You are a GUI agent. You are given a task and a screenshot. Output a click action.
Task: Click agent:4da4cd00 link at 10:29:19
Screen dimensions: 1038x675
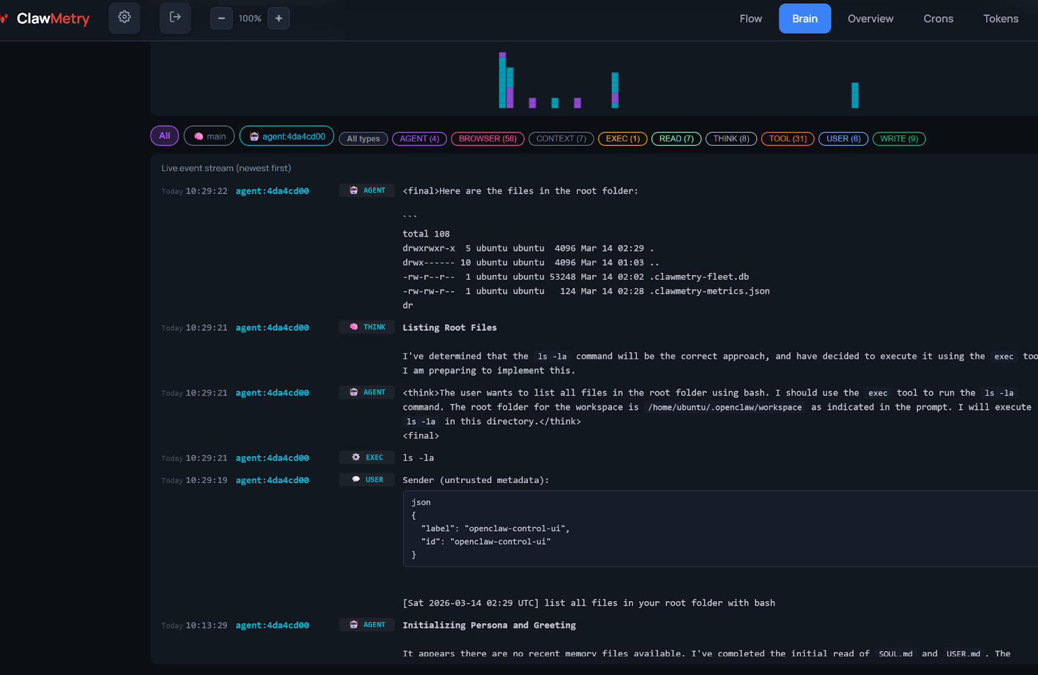coord(272,480)
